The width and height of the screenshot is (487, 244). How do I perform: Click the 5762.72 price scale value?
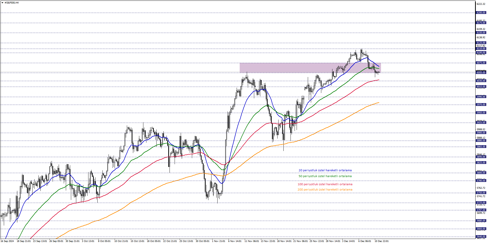pos(481,188)
